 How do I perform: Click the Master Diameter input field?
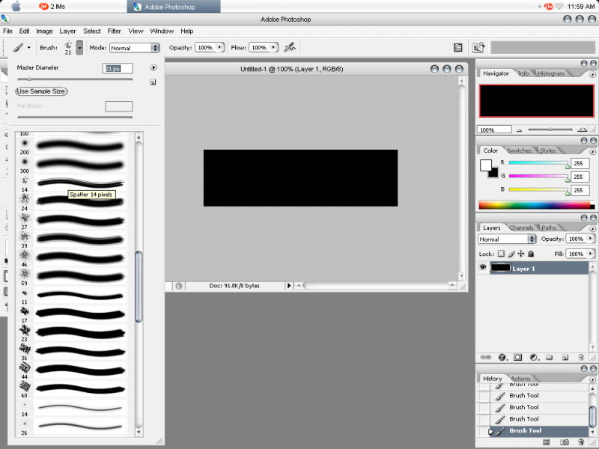click(x=118, y=68)
